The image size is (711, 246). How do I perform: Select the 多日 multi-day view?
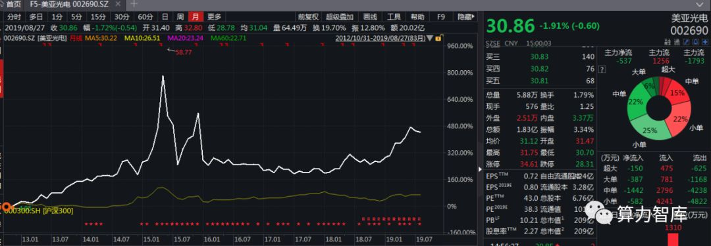click(x=36, y=17)
